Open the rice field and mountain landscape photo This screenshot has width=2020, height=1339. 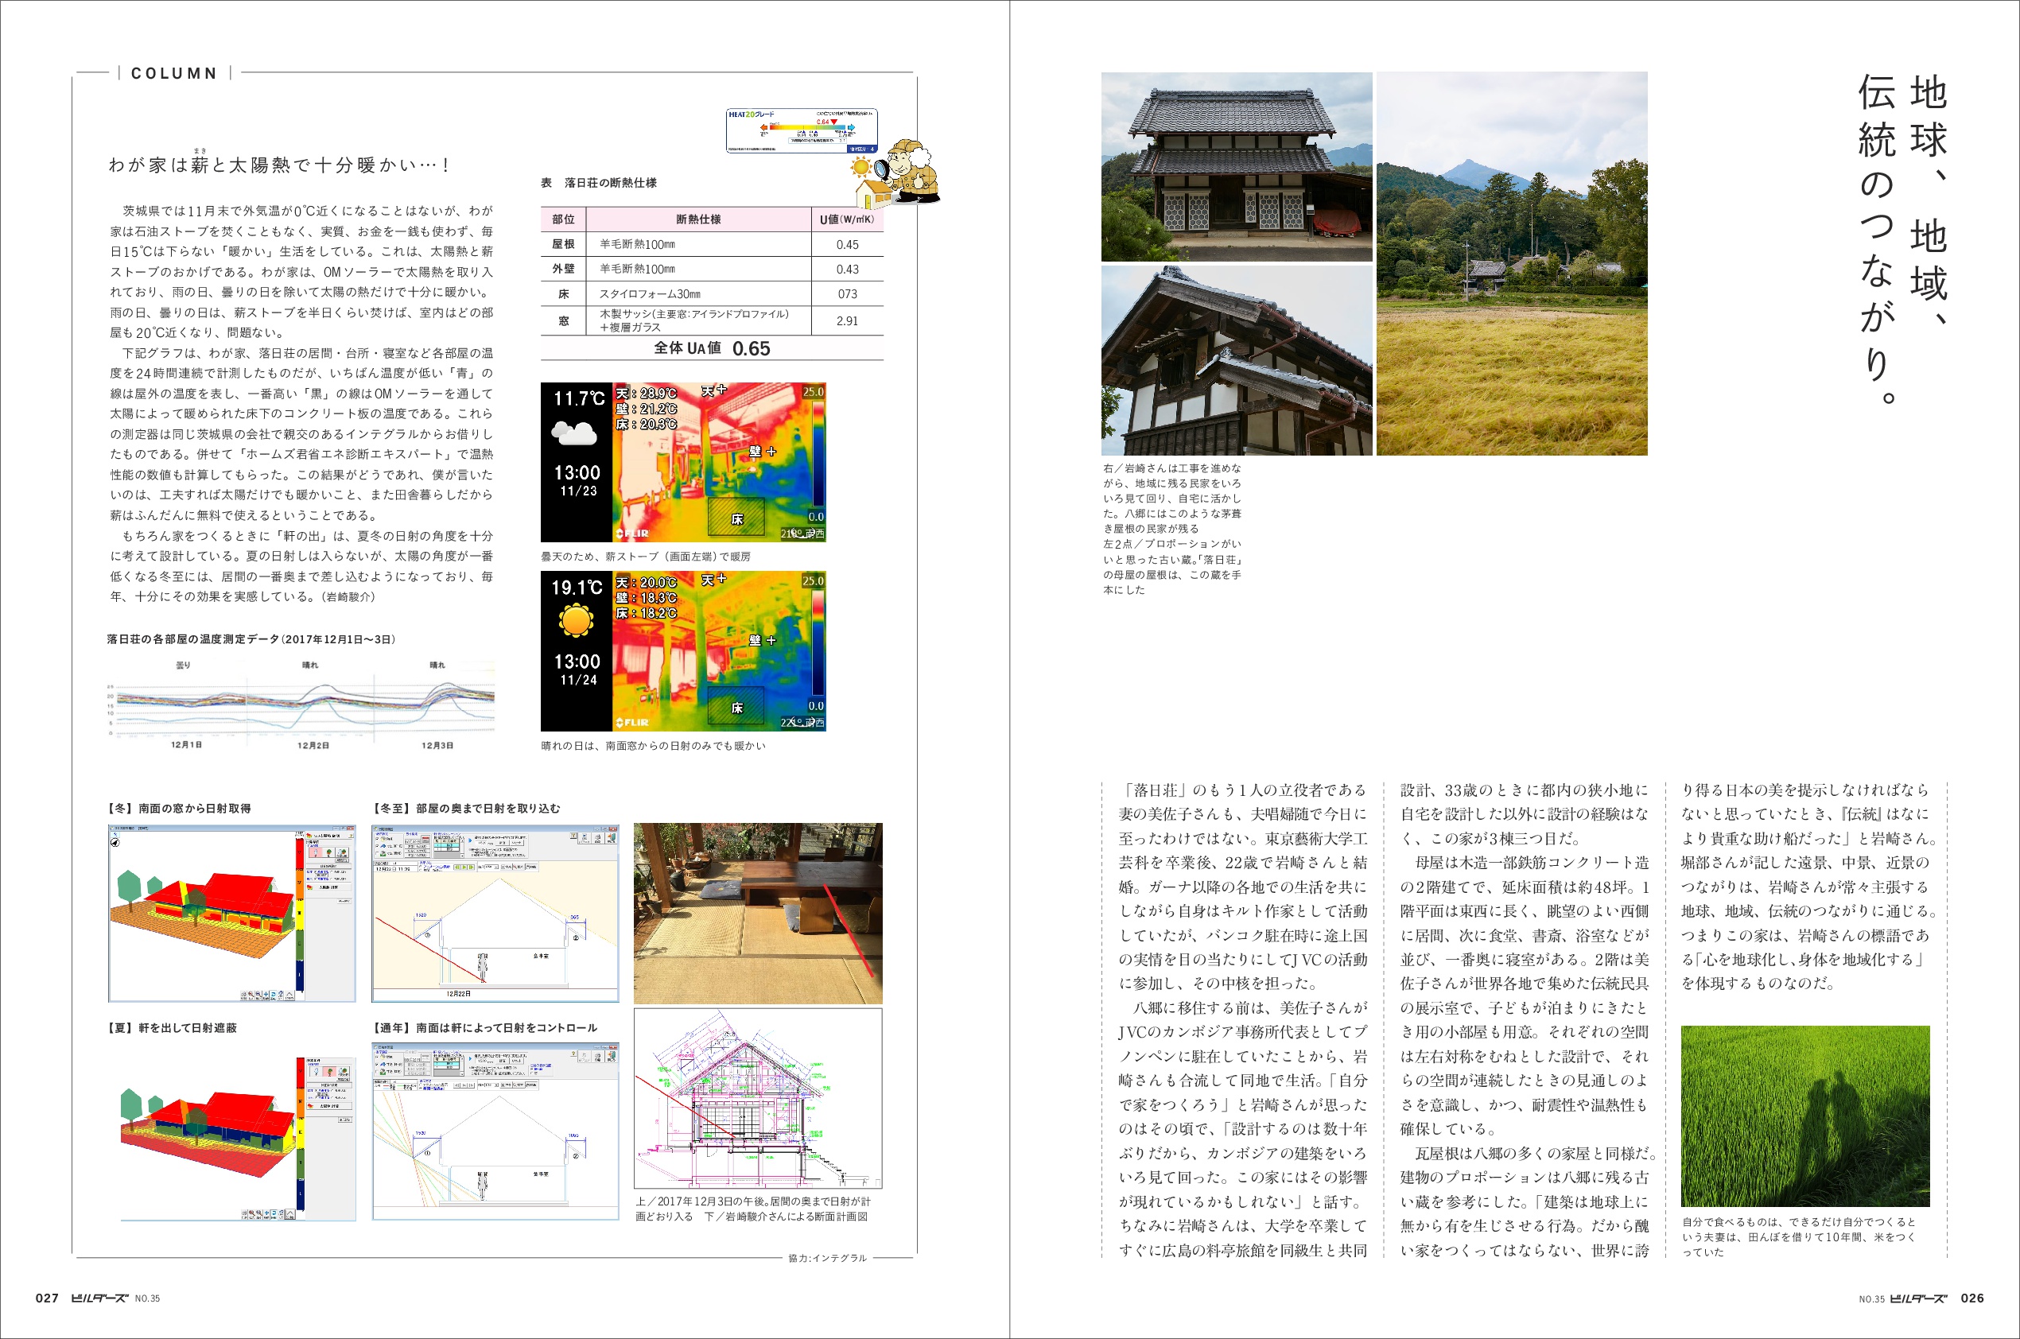coord(1512,263)
